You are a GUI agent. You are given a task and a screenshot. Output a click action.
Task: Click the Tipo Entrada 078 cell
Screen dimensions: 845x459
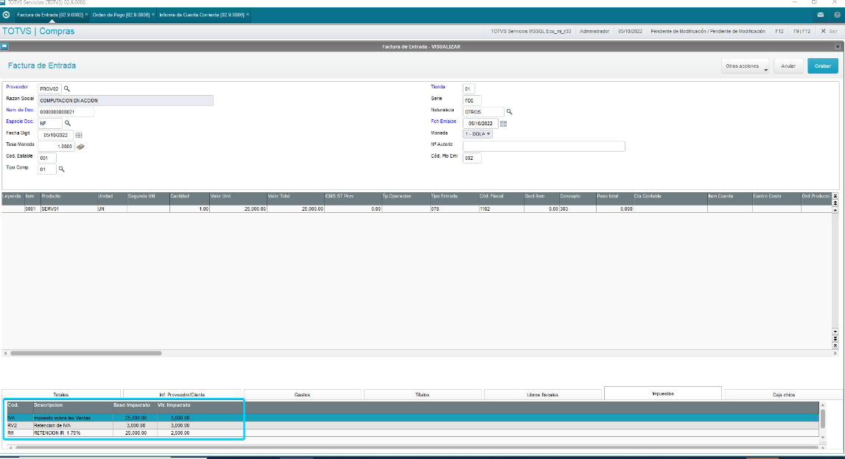coord(454,209)
